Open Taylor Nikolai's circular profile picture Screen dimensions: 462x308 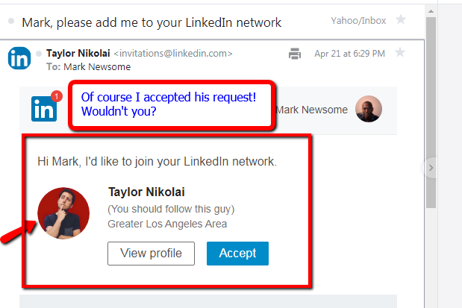63,213
